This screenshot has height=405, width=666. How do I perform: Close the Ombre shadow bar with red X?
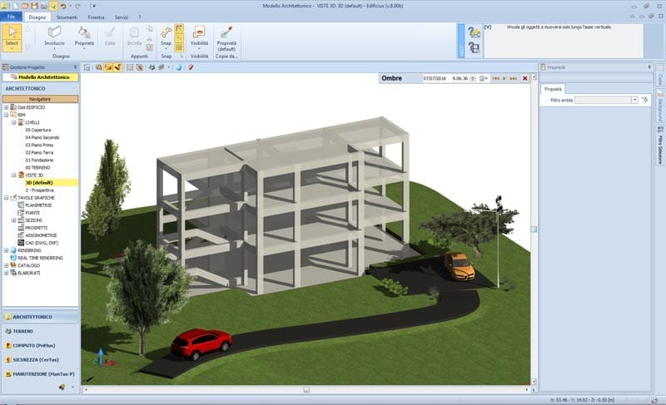coord(524,78)
